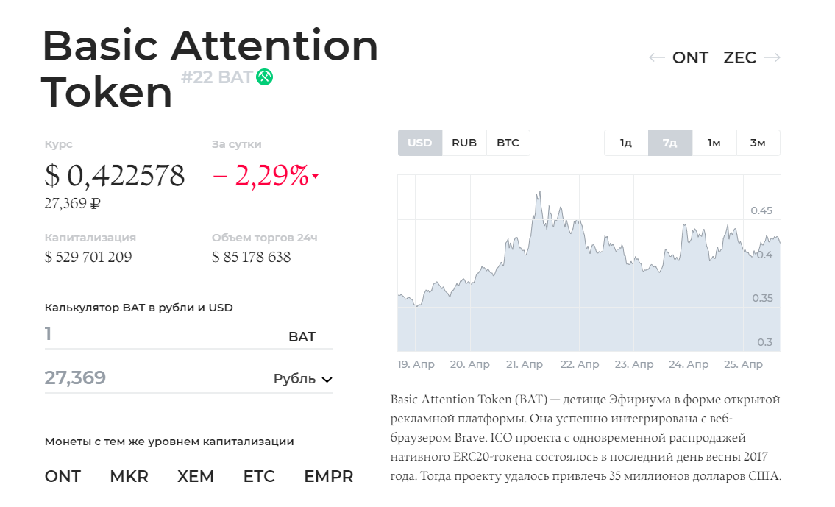Click the left arrow before ONT

pyautogui.click(x=657, y=57)
